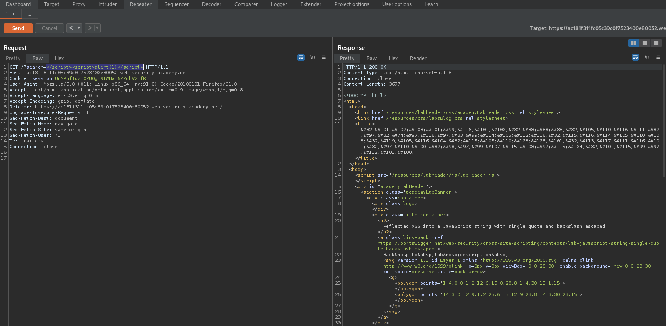Select top-bottom split layout icon
The image size is (666, 326).
[x=644, y=43]
